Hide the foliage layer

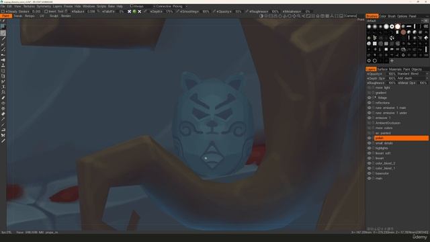pyautogui.click(x=369, y=98)
